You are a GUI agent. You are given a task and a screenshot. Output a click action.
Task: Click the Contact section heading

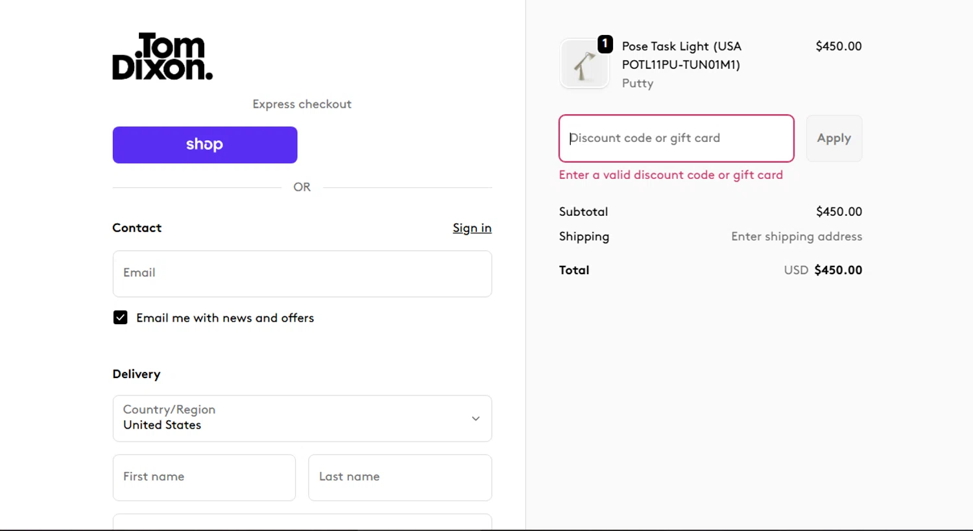click(137, 228)
